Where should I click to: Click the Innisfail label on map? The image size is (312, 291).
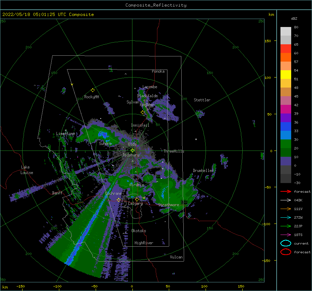(140, 125)
